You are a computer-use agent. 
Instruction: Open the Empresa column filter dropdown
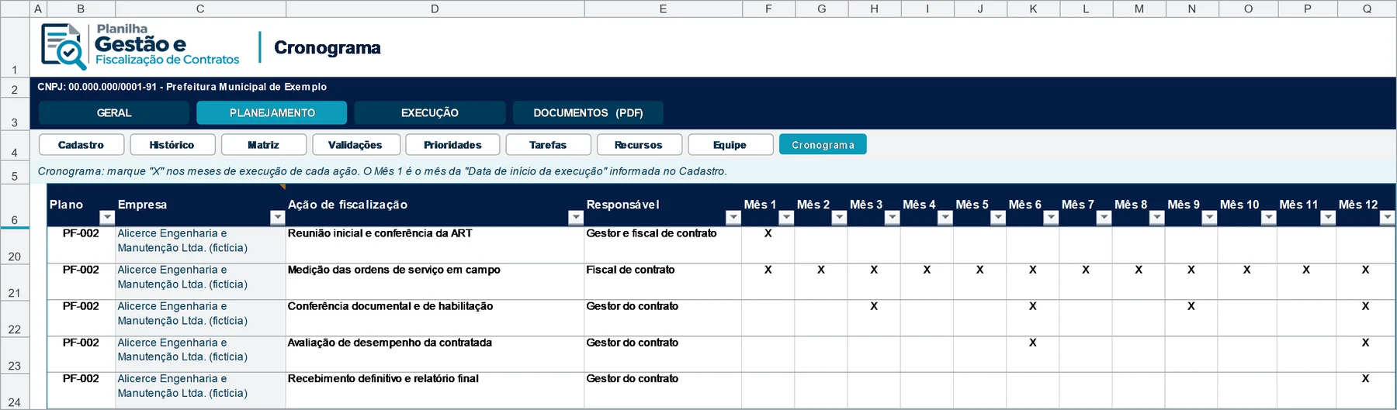pyautogui.click(x=277, y=218)
